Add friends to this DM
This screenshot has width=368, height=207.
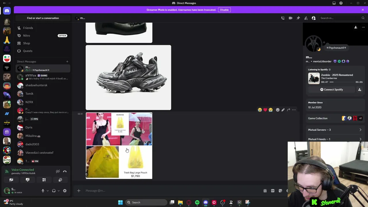306,18
